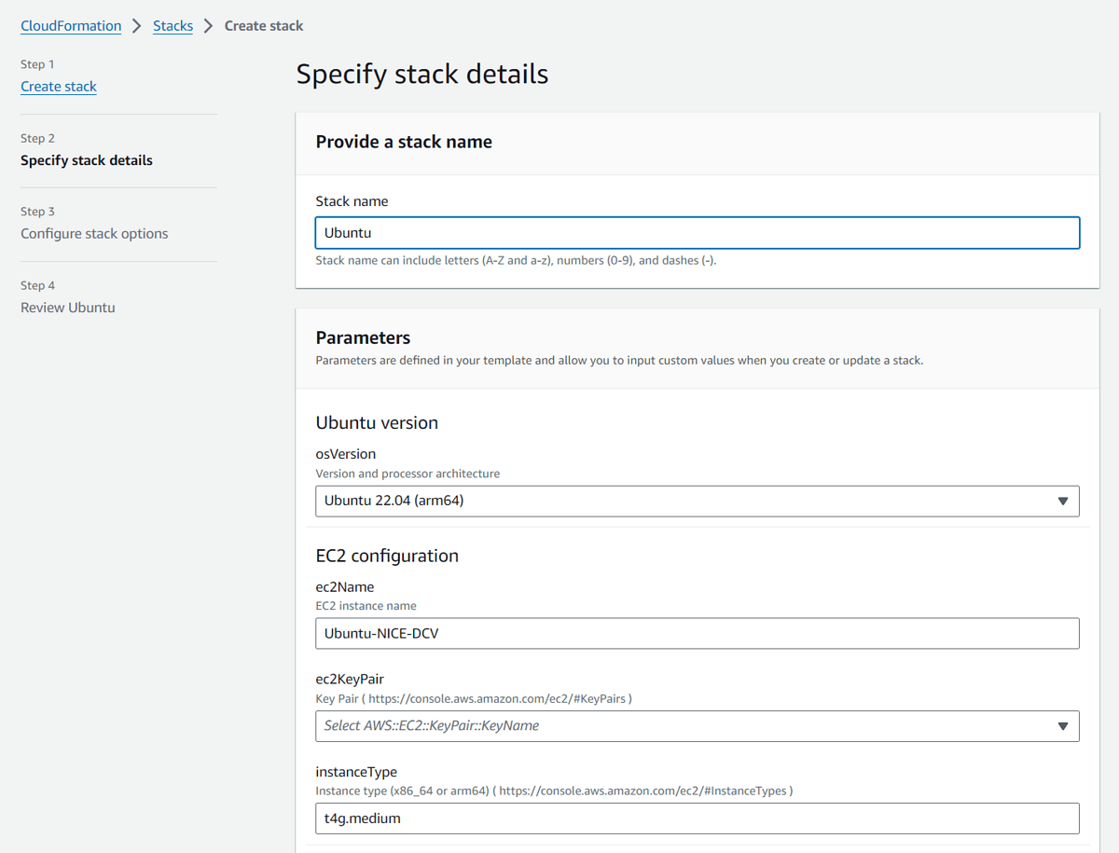Click the Step 2 label in the sidebar
Viewport: 1119px width, 853px height.
click(37, 138)
